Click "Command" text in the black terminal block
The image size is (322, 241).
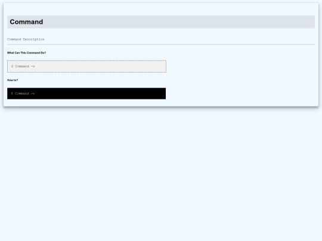pos(22,93)
